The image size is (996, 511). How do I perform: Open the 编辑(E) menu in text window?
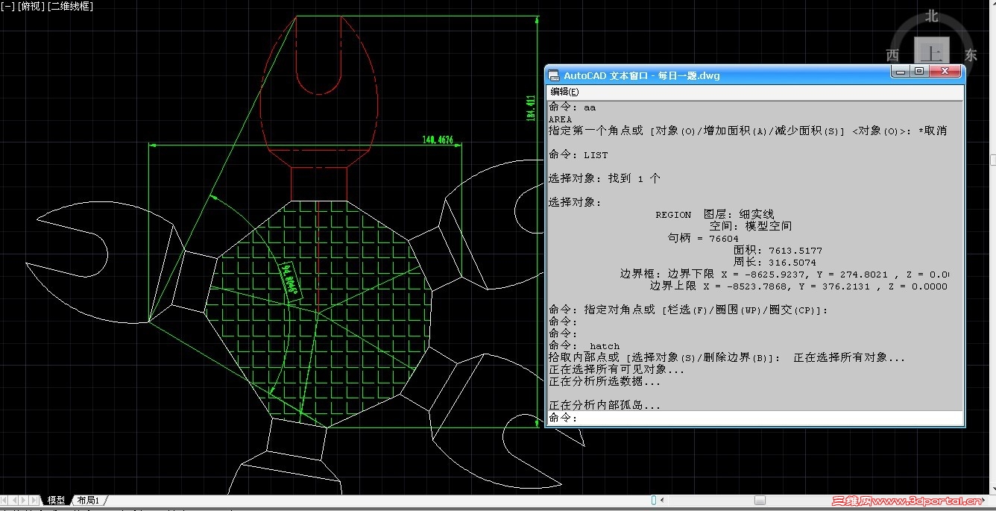(x=564, y=91)
